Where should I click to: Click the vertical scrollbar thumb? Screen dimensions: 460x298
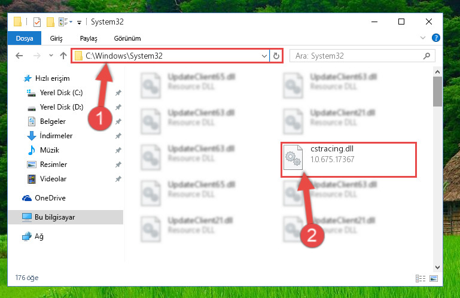pos(437,92)
